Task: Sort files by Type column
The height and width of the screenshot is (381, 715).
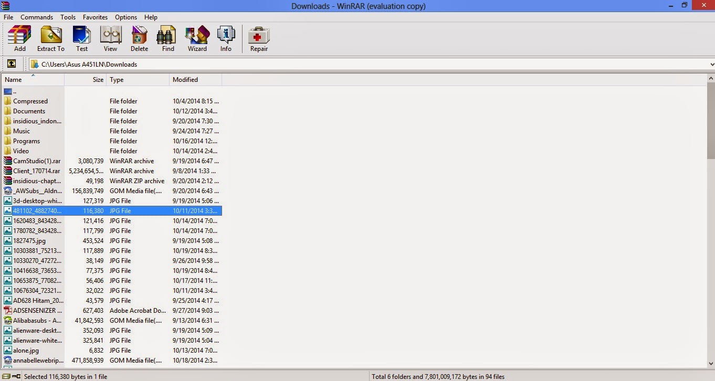Action: (x=138, y=80)
